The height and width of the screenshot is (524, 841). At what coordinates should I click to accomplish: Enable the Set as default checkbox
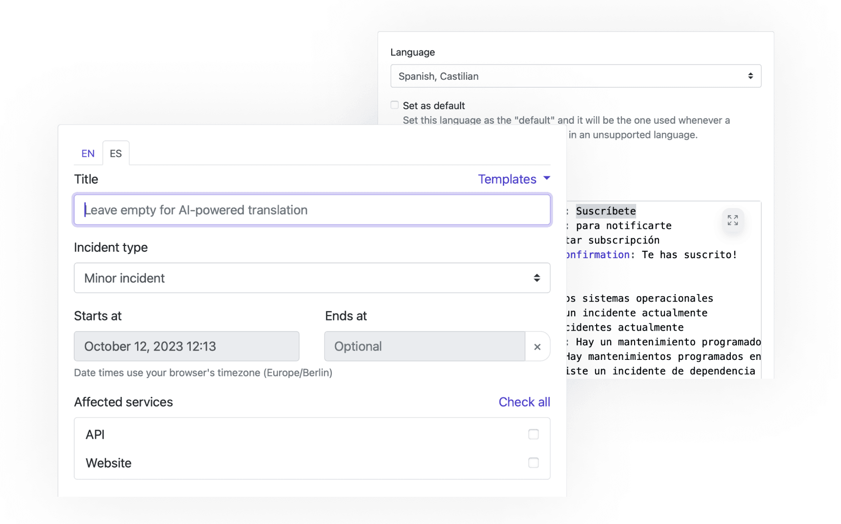point(395,105)
